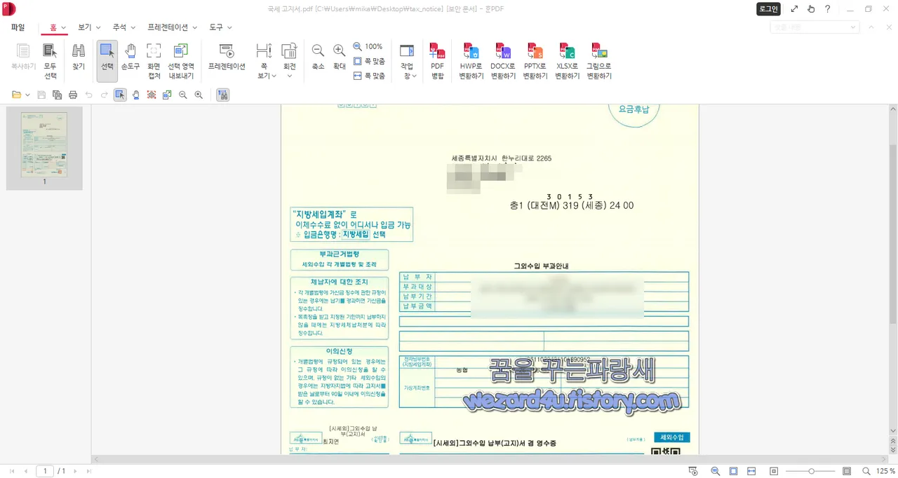This screenshot has width=898, height=478.
Task: Click the save all copies icon in quick toolbar
Action: point(57,95)
